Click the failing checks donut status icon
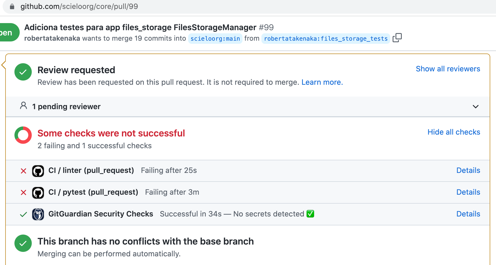The width and height of the screenshot is (496, 265). (x=23, y=135)
